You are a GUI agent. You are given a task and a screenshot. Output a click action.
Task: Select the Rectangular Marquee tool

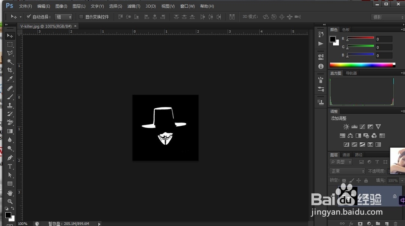[10, 44]
